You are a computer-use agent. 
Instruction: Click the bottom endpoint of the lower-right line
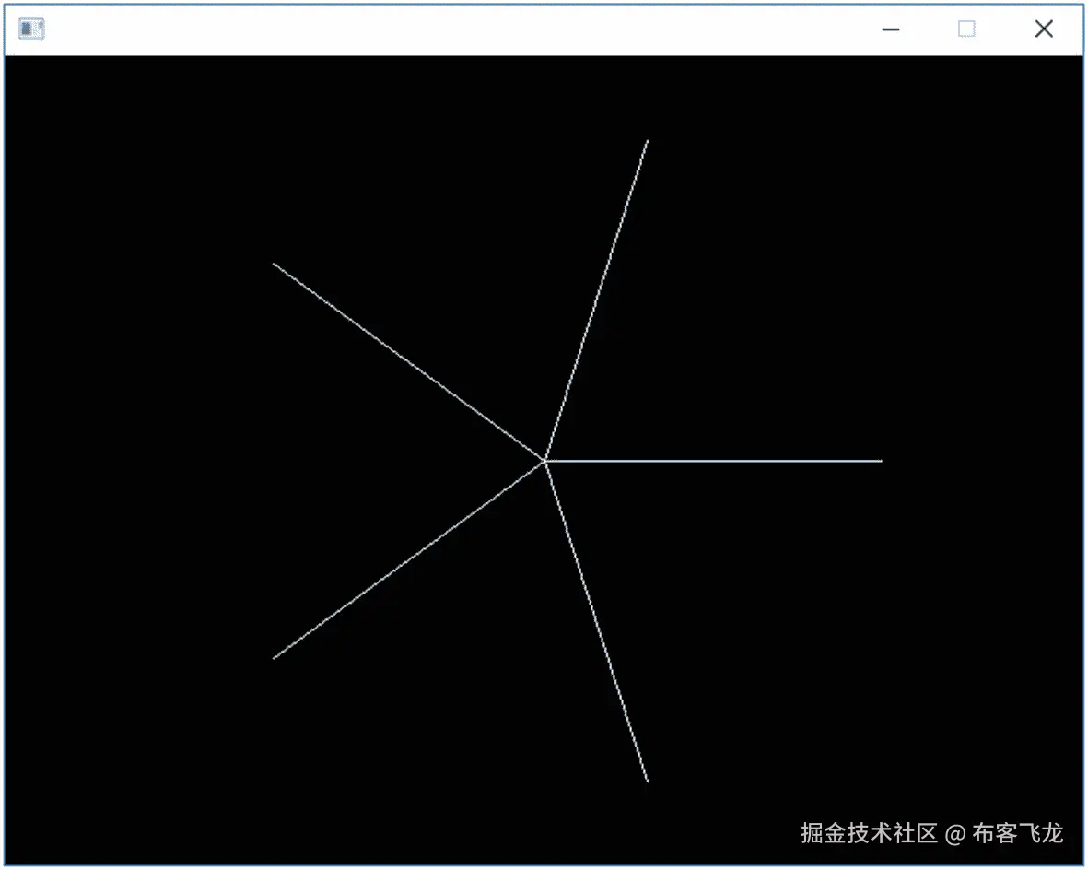[x=647, y=780]
